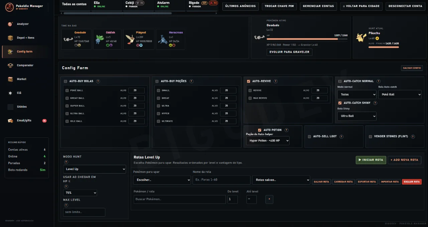Click the Heracross sprite in bag team
The image size is (428, 227).
click(163, 39)
